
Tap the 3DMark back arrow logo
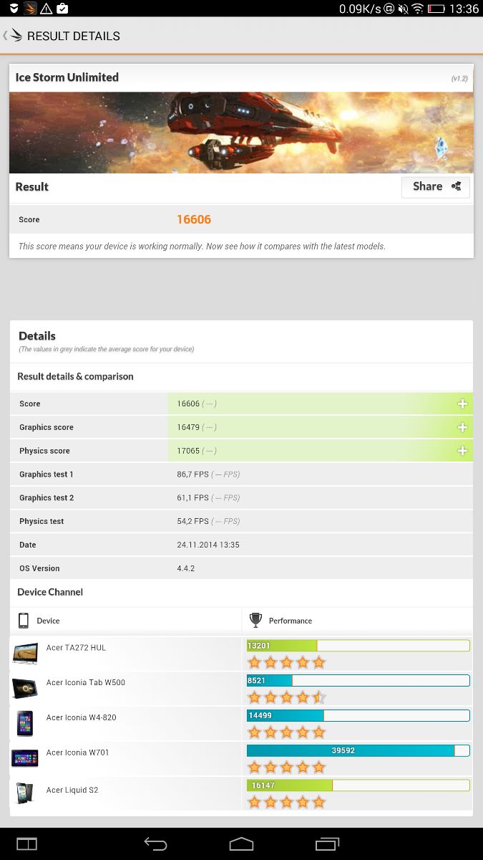13,36
